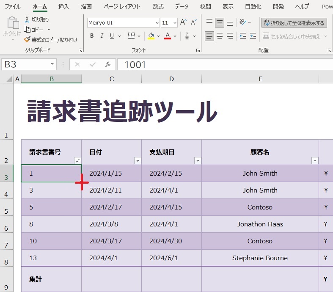Click the formula bar containing 1001
Viewport: 333px width, 292px height.
(x=225, y=64)
